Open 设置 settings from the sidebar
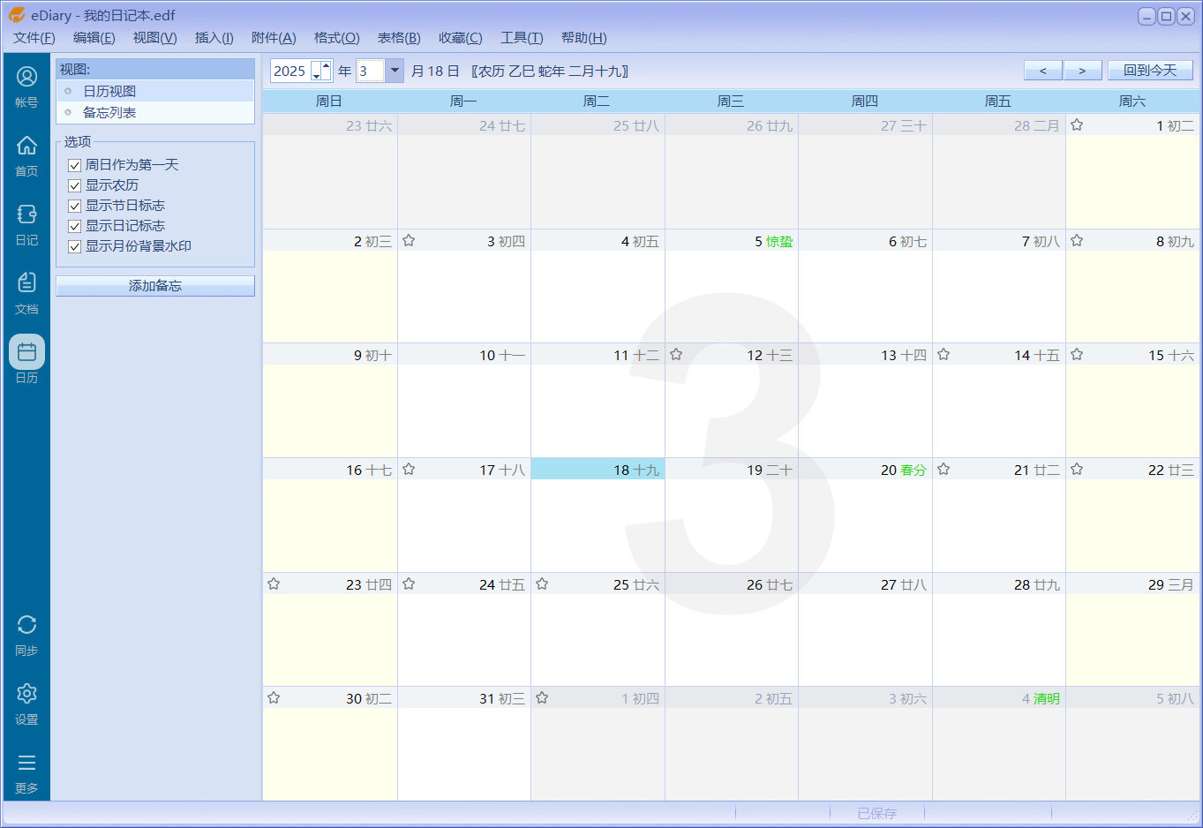 (x=26, y=703)
